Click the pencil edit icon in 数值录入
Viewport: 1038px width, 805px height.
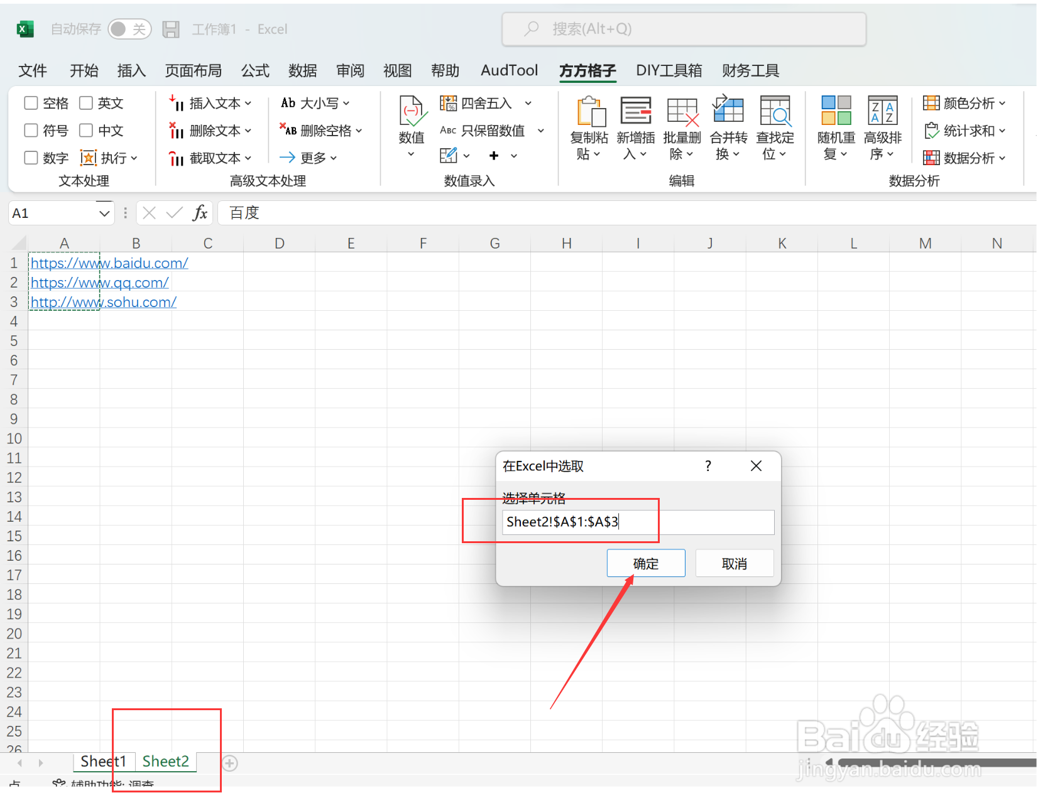[x=448, y=155]
